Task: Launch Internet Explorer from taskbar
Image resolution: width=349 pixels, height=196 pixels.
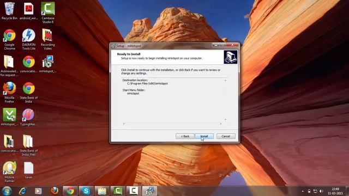Action: click(23, 191)
